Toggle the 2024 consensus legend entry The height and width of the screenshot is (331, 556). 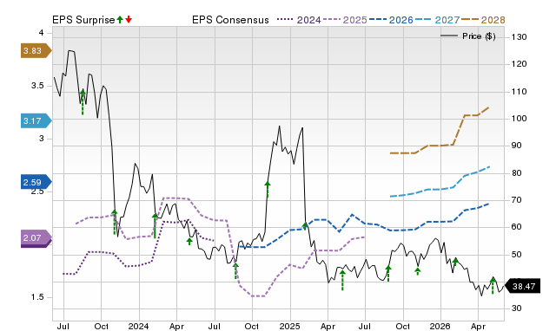point(299,20)
